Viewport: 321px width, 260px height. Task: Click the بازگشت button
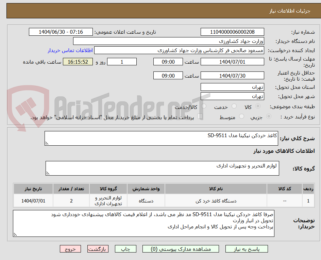click(x=98, y=249)
